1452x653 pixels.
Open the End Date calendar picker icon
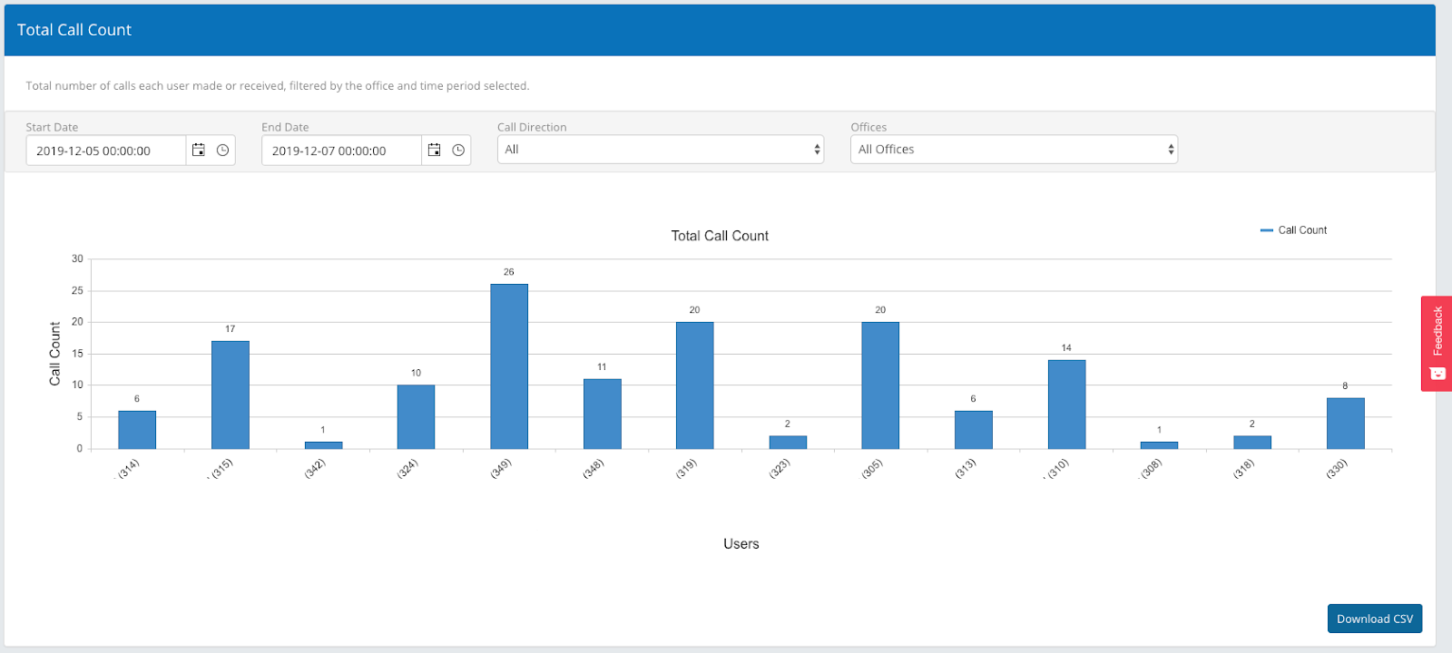(435, 151)
